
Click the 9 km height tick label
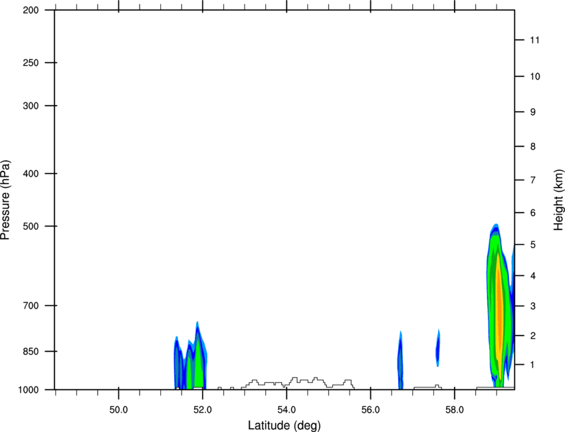[533, 112]
